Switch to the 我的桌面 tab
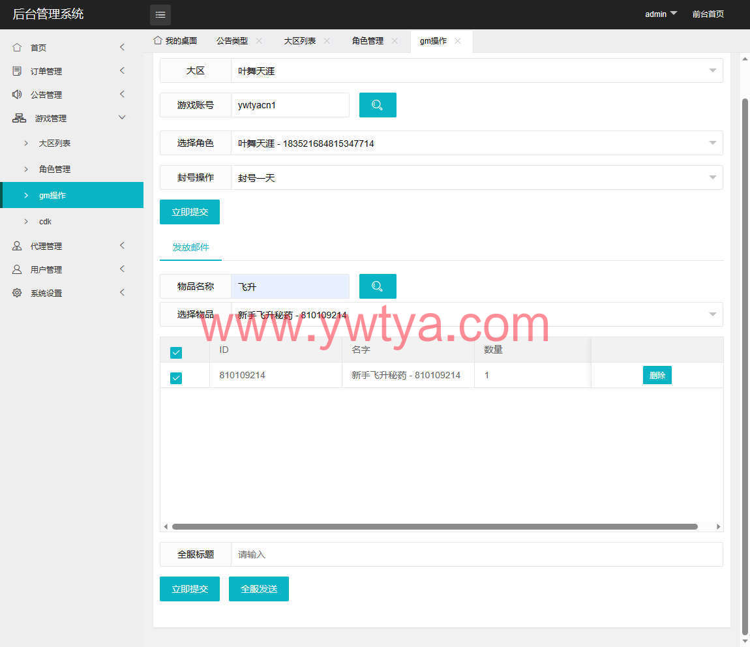 tap(175, 40)
